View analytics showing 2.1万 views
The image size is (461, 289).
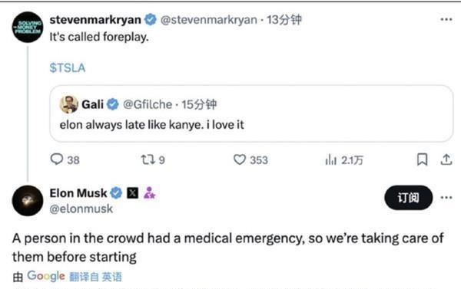point(344,160)
